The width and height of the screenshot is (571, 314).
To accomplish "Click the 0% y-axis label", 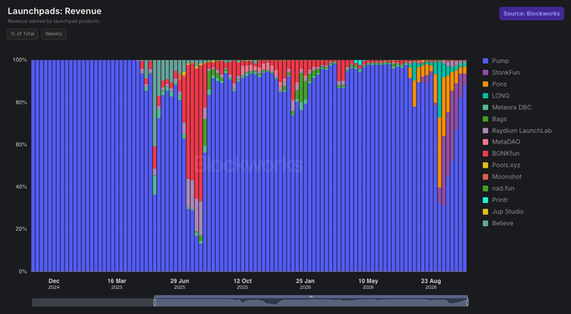I will point(23,272).
